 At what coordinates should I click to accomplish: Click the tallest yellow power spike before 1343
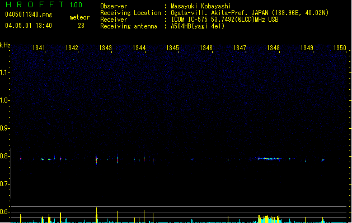[96, 215]
